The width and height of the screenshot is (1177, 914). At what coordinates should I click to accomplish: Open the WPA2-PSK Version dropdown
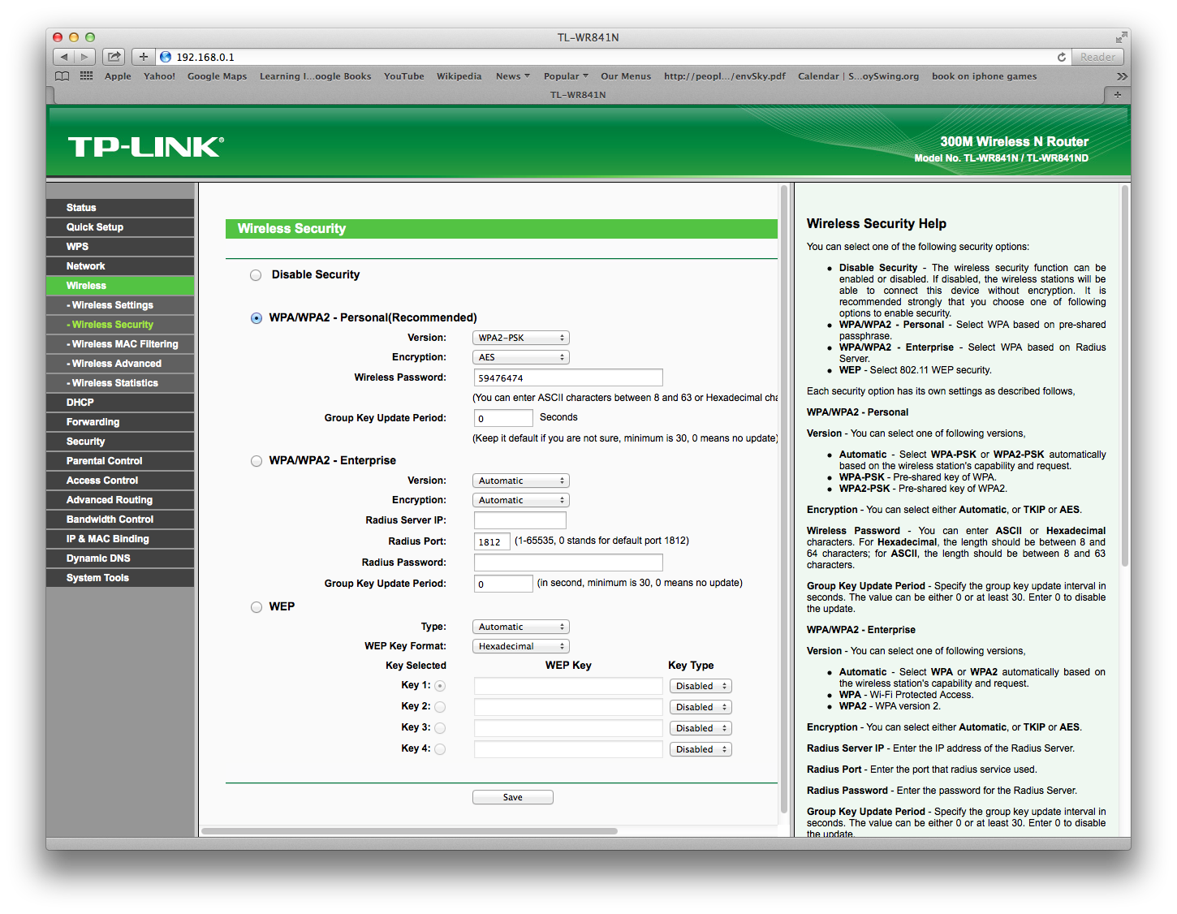pyautogui.click(x=521, y=338)
